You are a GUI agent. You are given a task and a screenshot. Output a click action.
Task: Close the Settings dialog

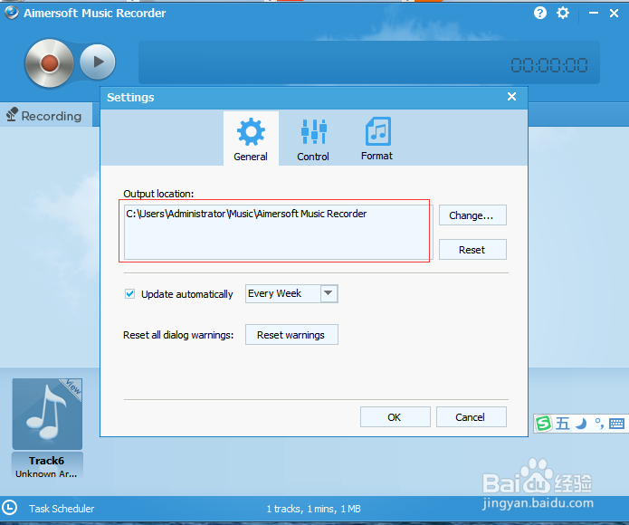coord(511,97)
